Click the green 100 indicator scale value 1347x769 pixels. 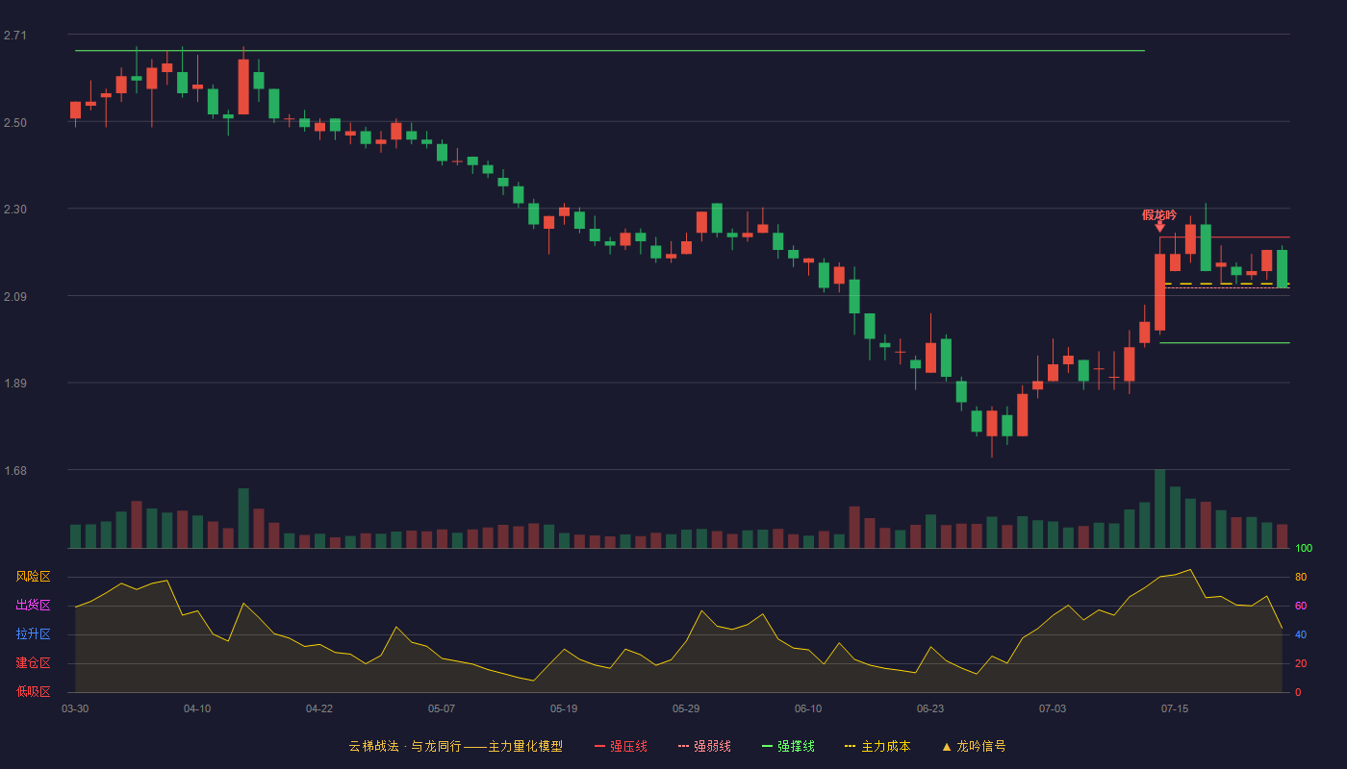click(1304, 549)
